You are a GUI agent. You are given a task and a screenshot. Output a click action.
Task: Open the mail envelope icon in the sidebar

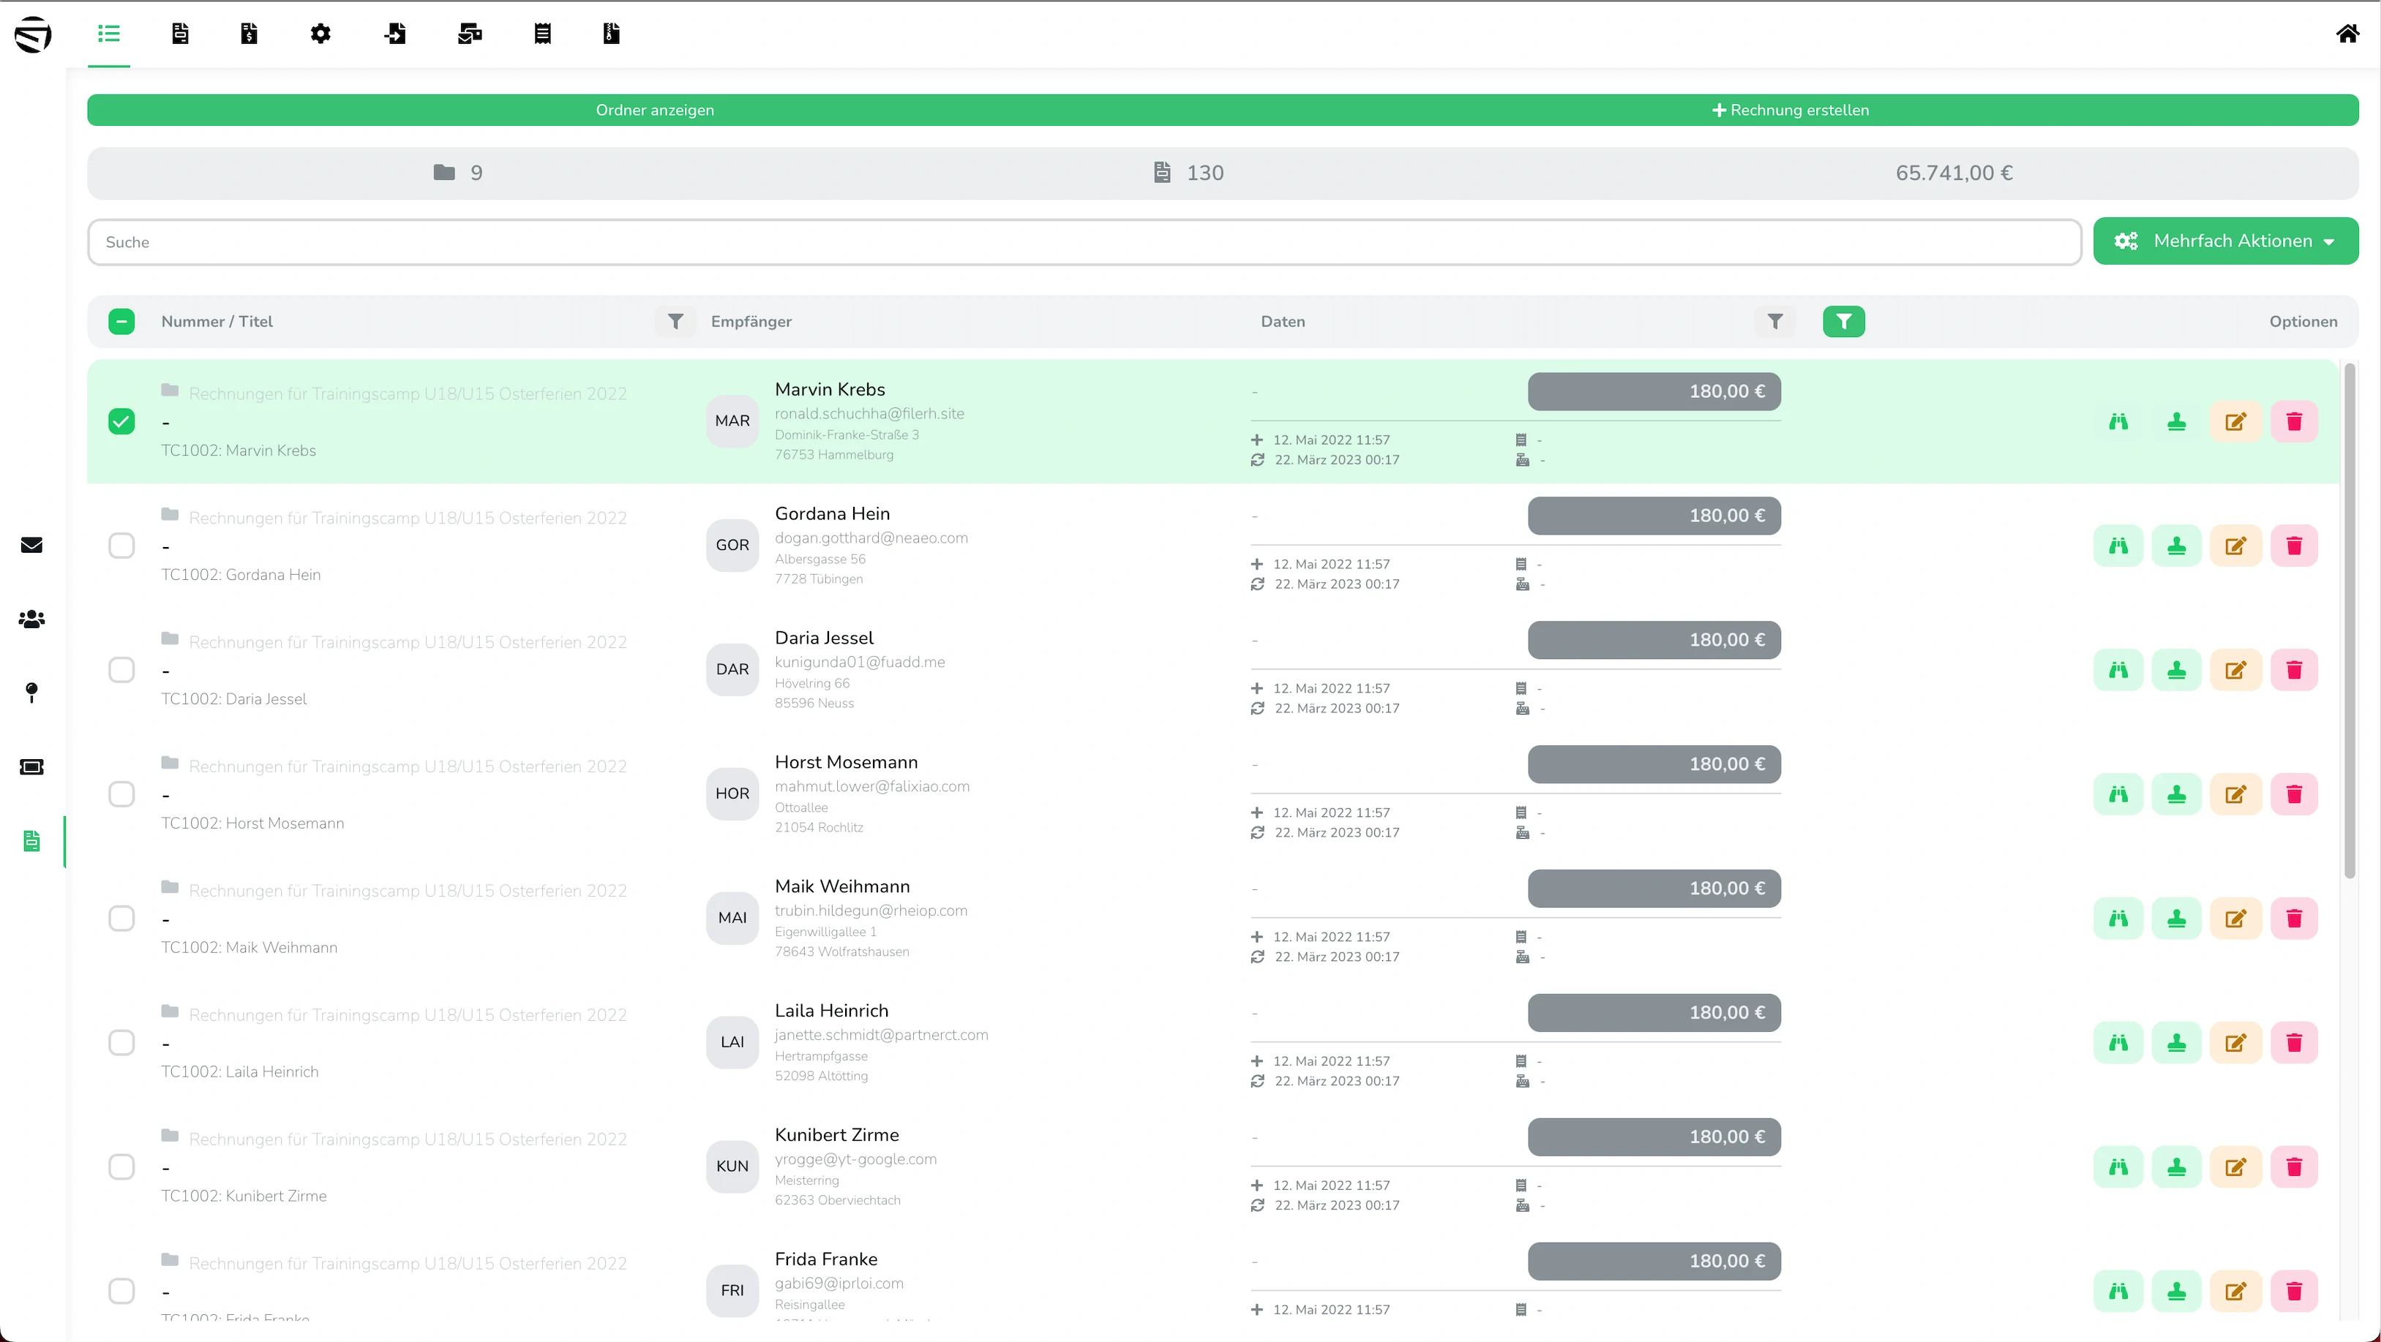31,545
